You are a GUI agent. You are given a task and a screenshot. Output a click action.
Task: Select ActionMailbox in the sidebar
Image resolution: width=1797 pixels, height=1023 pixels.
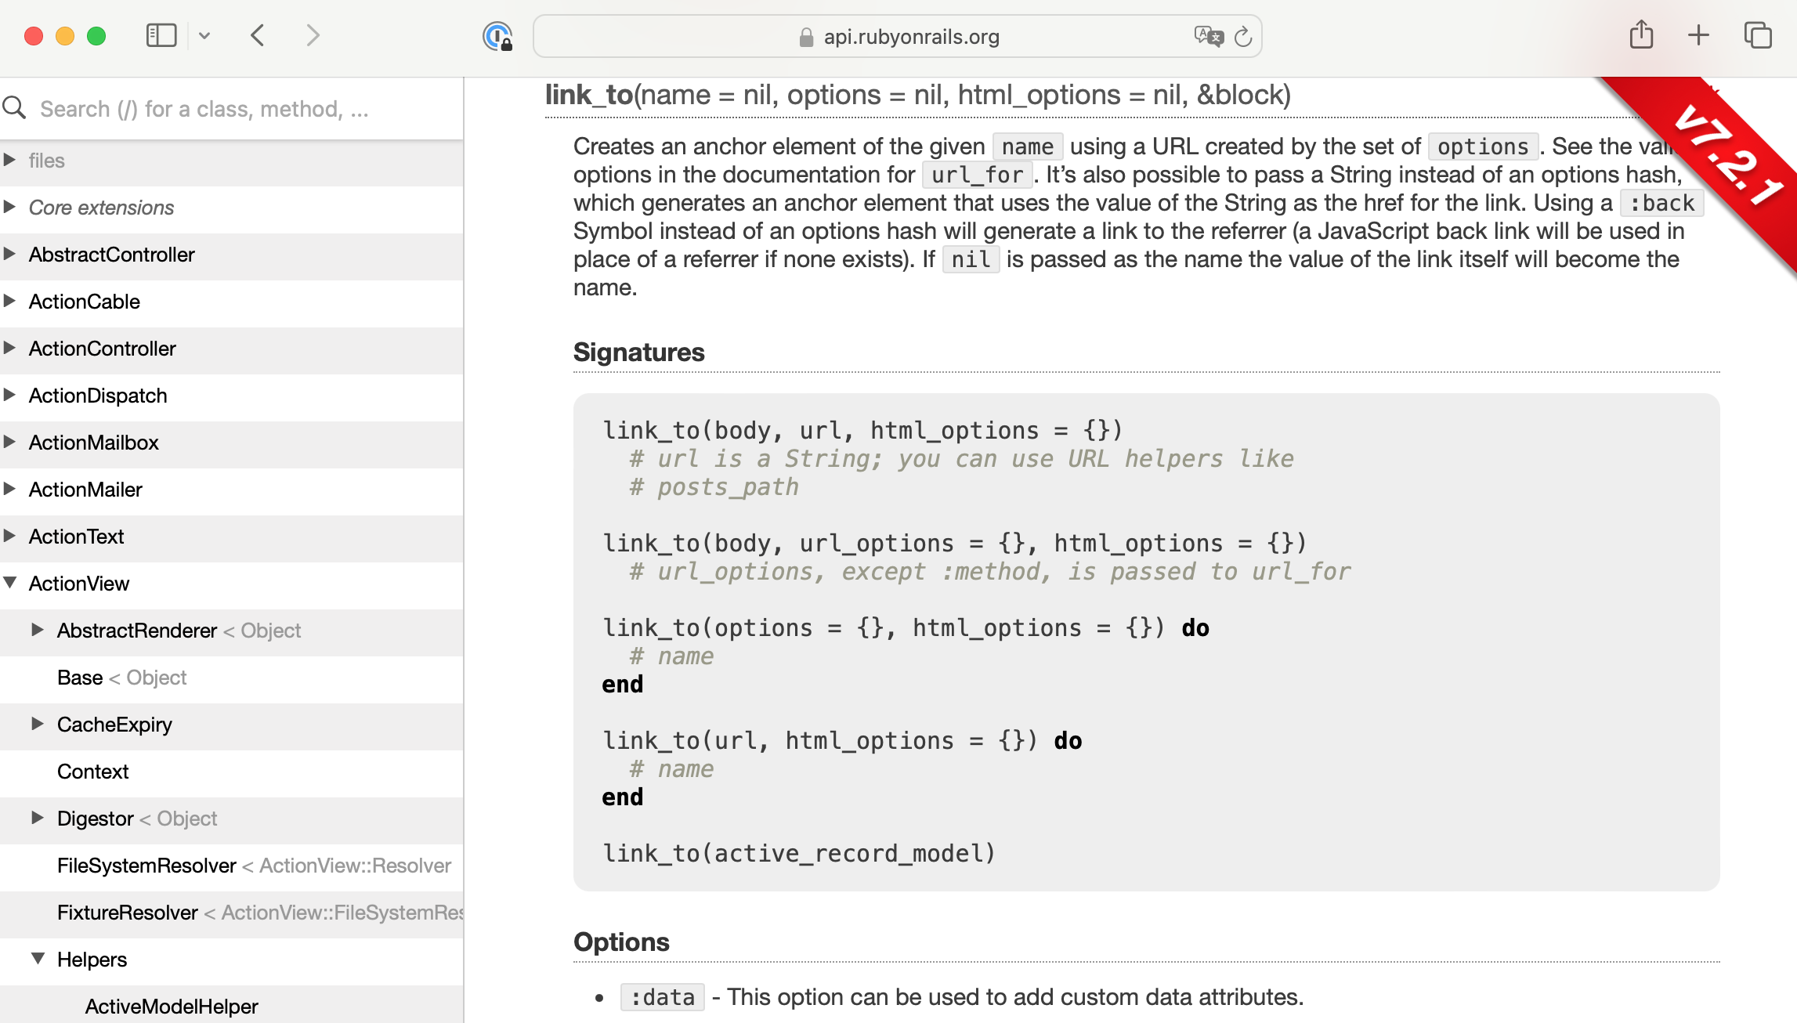click(x=94, y=442)
